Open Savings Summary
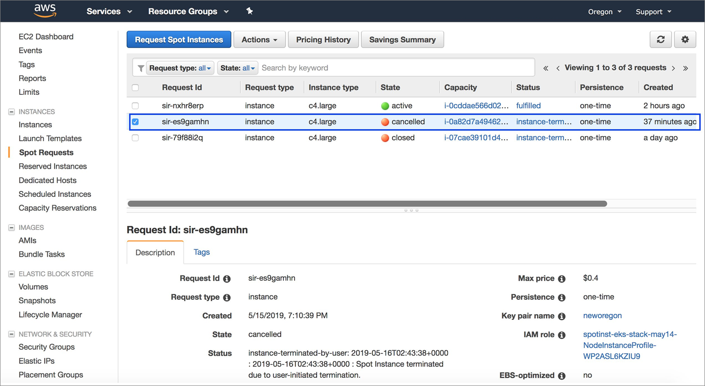Image resolution: width=705 pixels, height=386 pixels. (x=402, y=39)
